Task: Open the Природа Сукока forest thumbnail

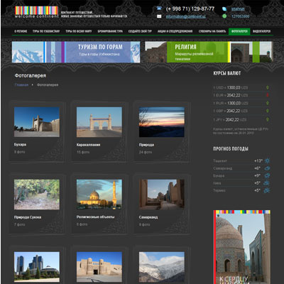Action: coord(37,195)
